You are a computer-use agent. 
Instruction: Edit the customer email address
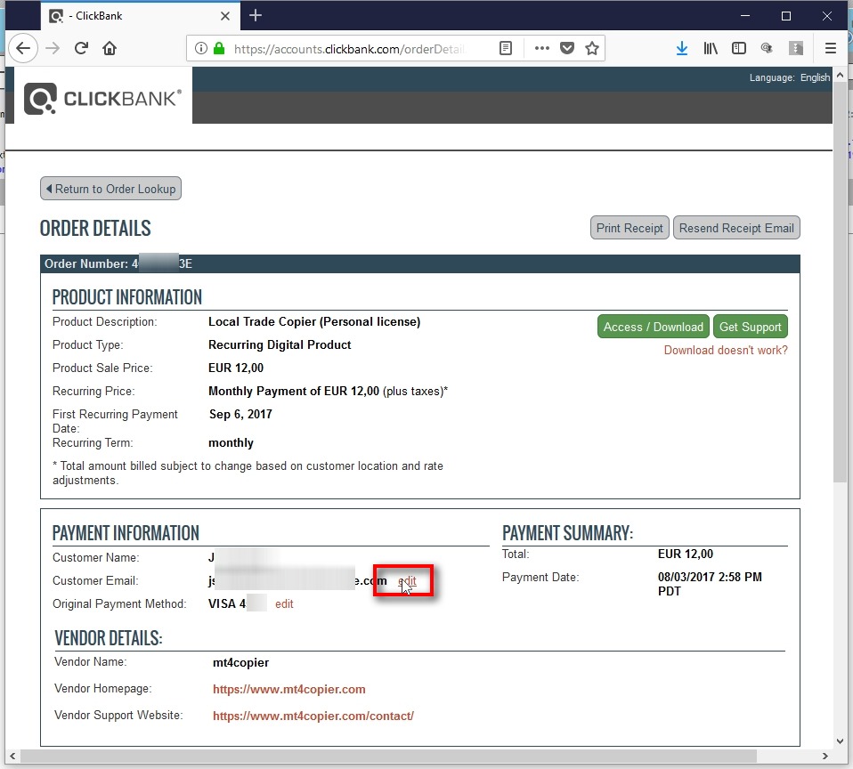(407, 581)
